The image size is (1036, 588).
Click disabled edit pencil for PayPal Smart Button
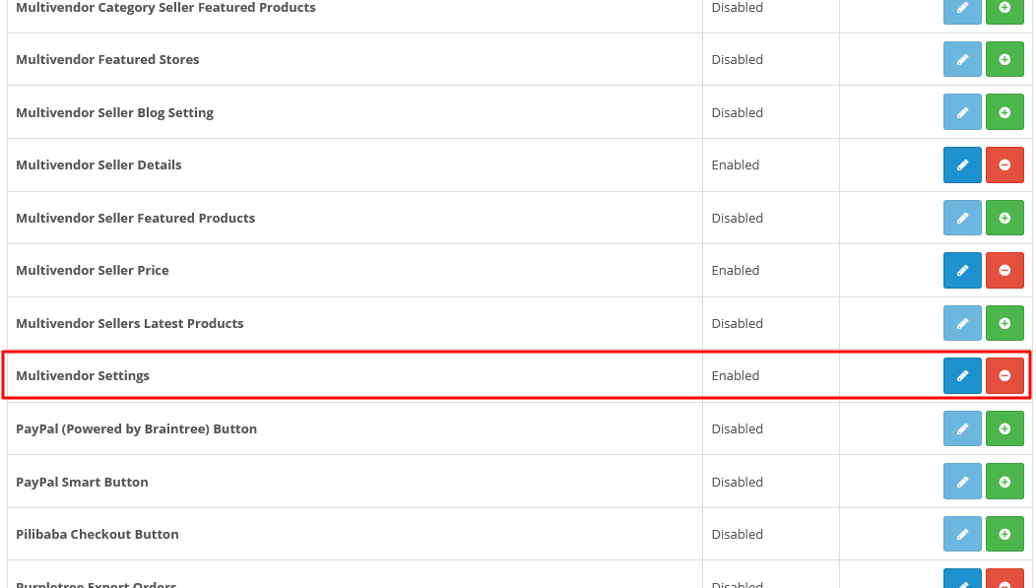click(962, 482)
